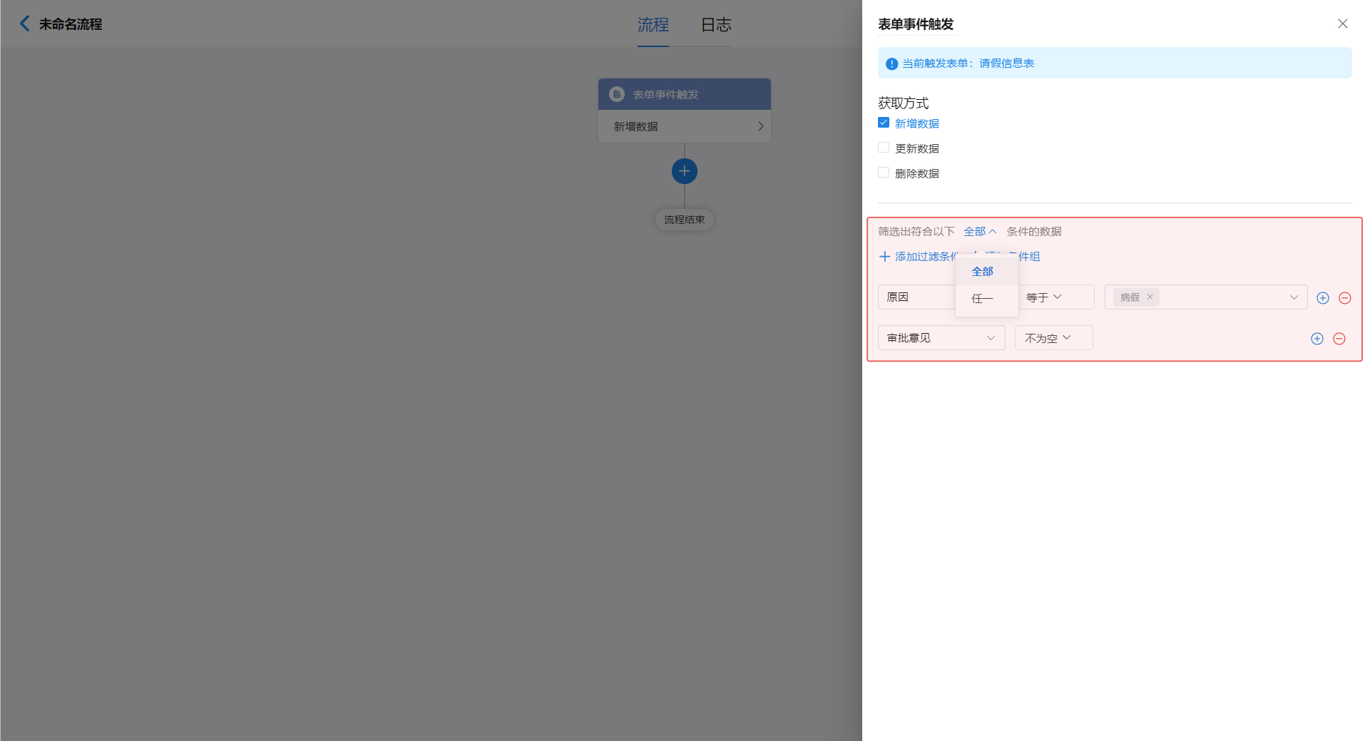Enable the 删除数据 checkbox
The height and width of the screenshot is (741, 1370).
tap(884, 173)
